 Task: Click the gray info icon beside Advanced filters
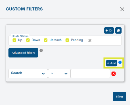point(41,50)
